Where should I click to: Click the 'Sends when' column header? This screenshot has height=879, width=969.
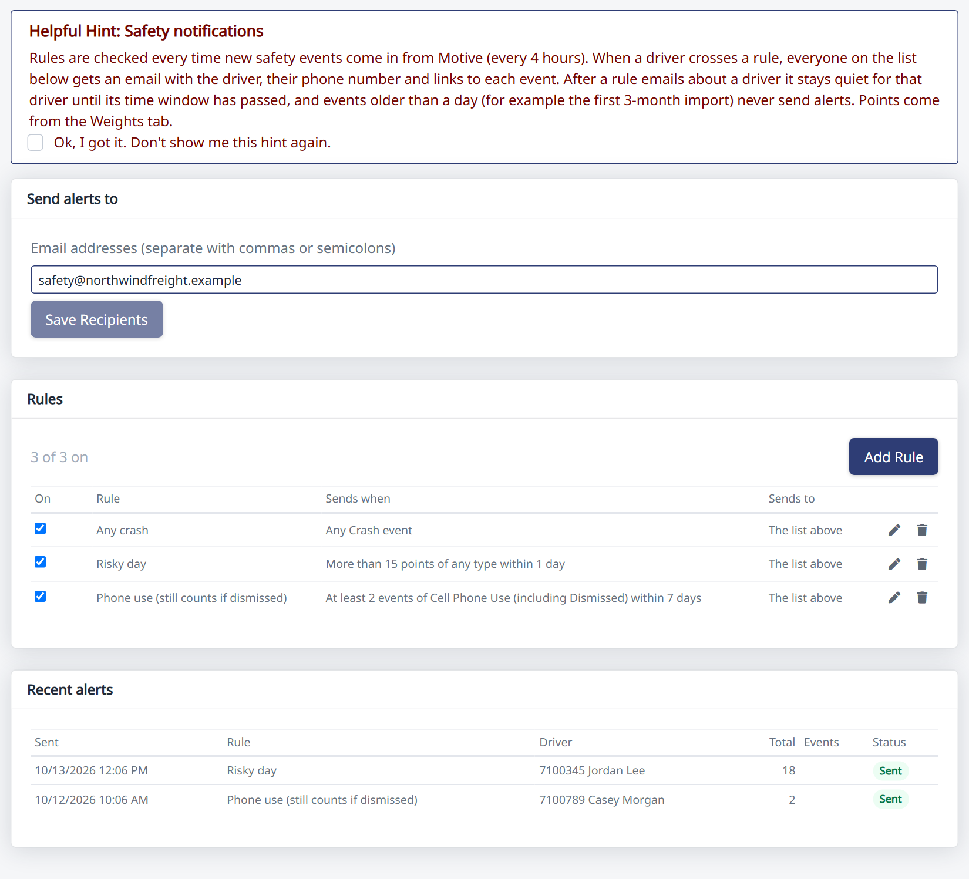click(x=358, y=499)
